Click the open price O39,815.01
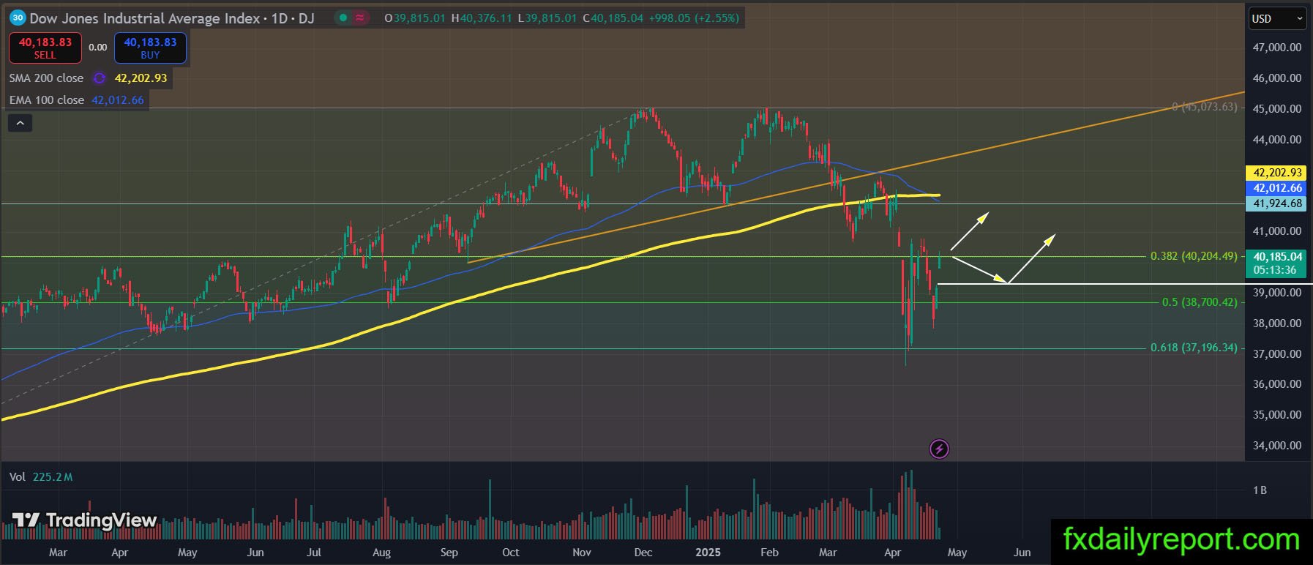 [x=415, y=18]
